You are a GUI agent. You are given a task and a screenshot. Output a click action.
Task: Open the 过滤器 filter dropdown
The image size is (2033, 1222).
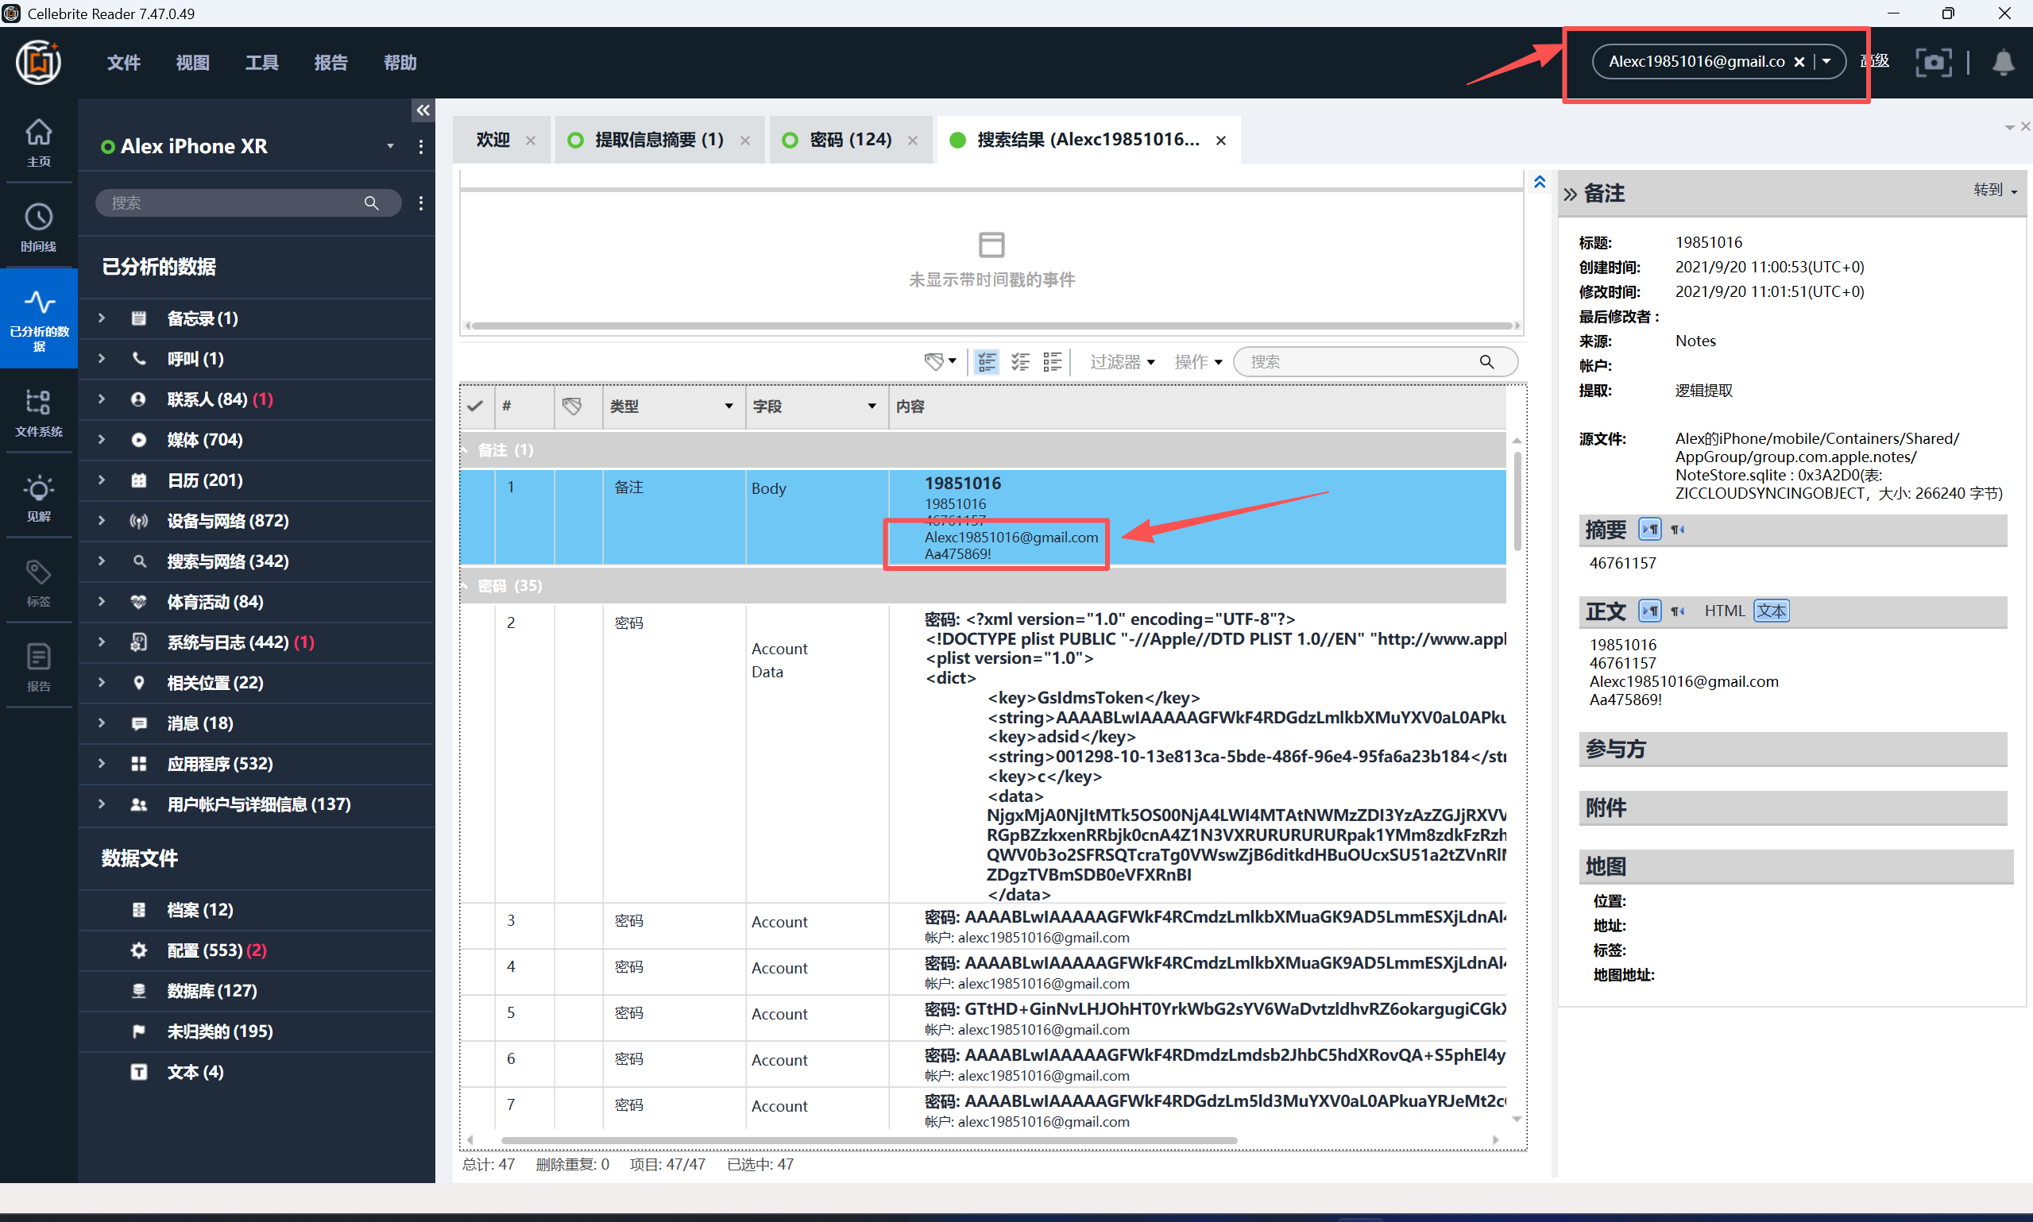(x=1122, y=362)
